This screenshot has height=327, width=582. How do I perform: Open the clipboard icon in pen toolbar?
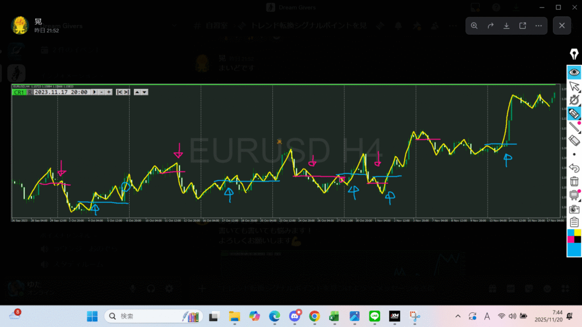(x=574, y=222)
